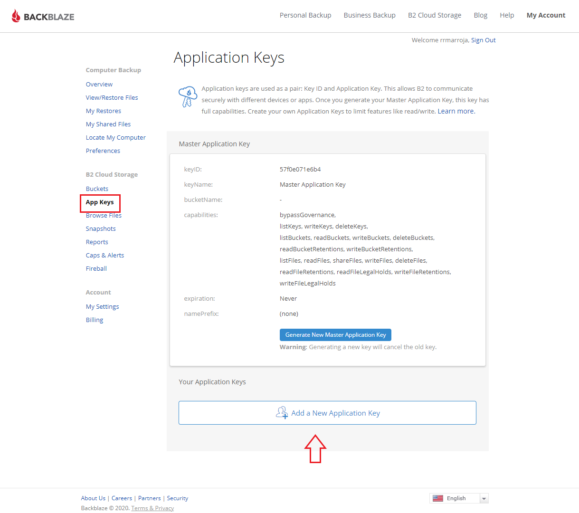Click the keyID value 57f0e071e6b4
579x513 pixels.
tap(300, 169)
